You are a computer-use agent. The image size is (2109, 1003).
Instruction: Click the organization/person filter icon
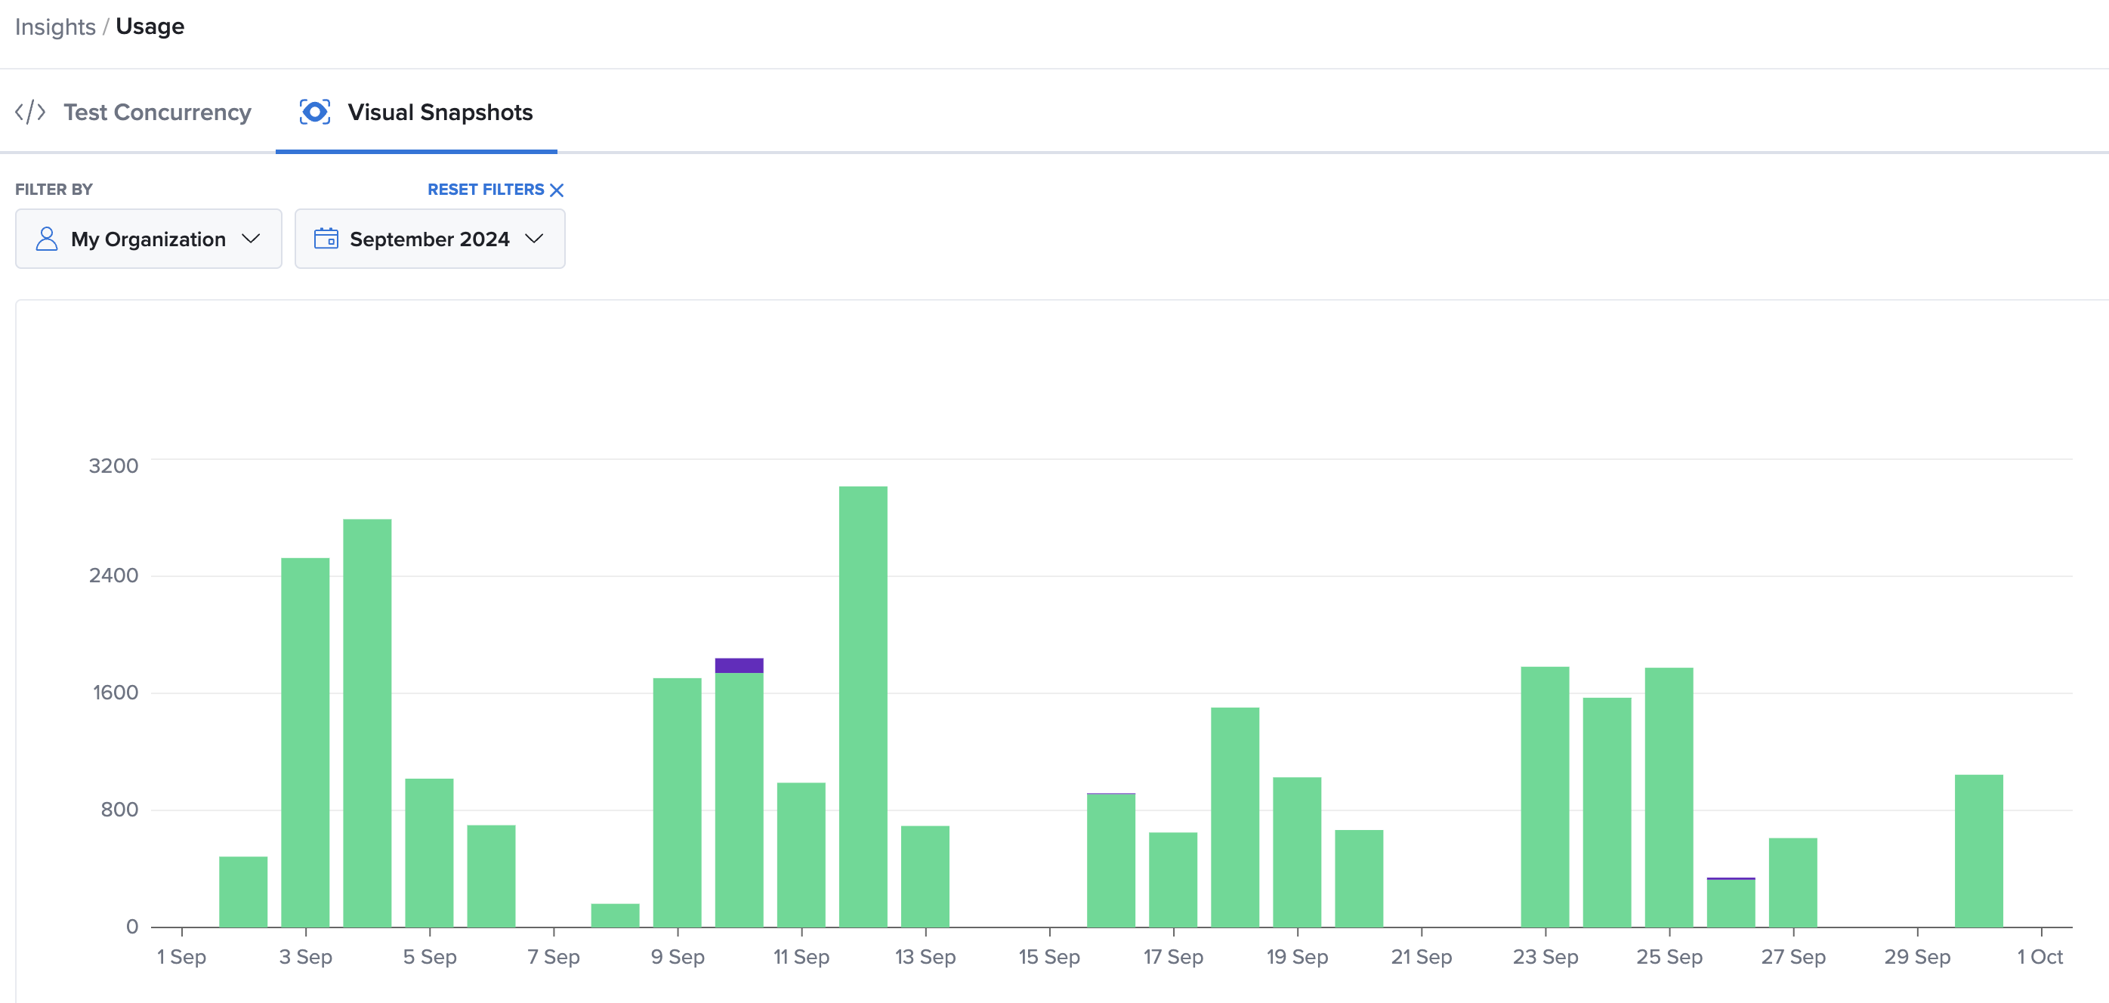pos(46,239)
